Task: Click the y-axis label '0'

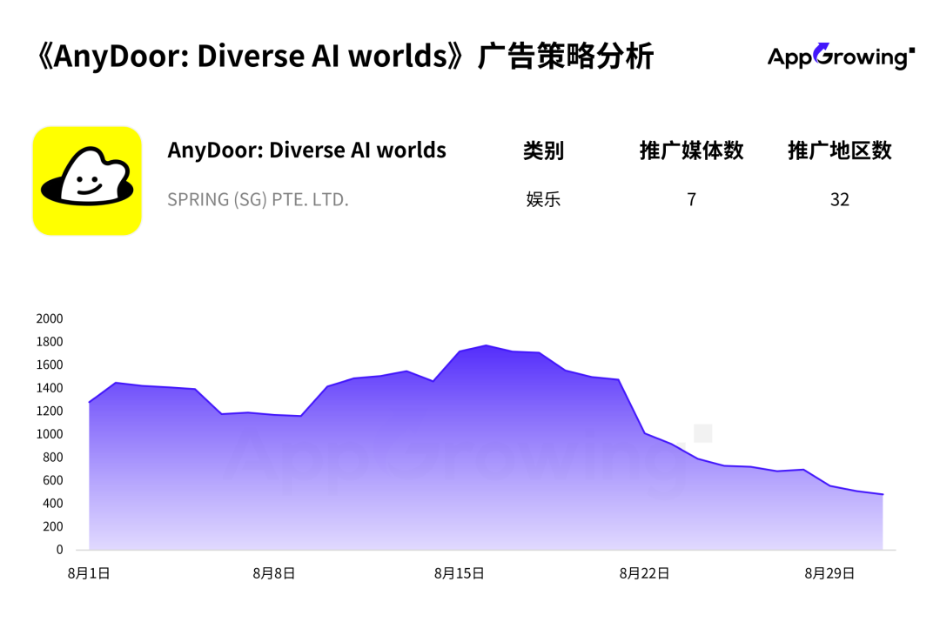Action: (x=59, y=550)
